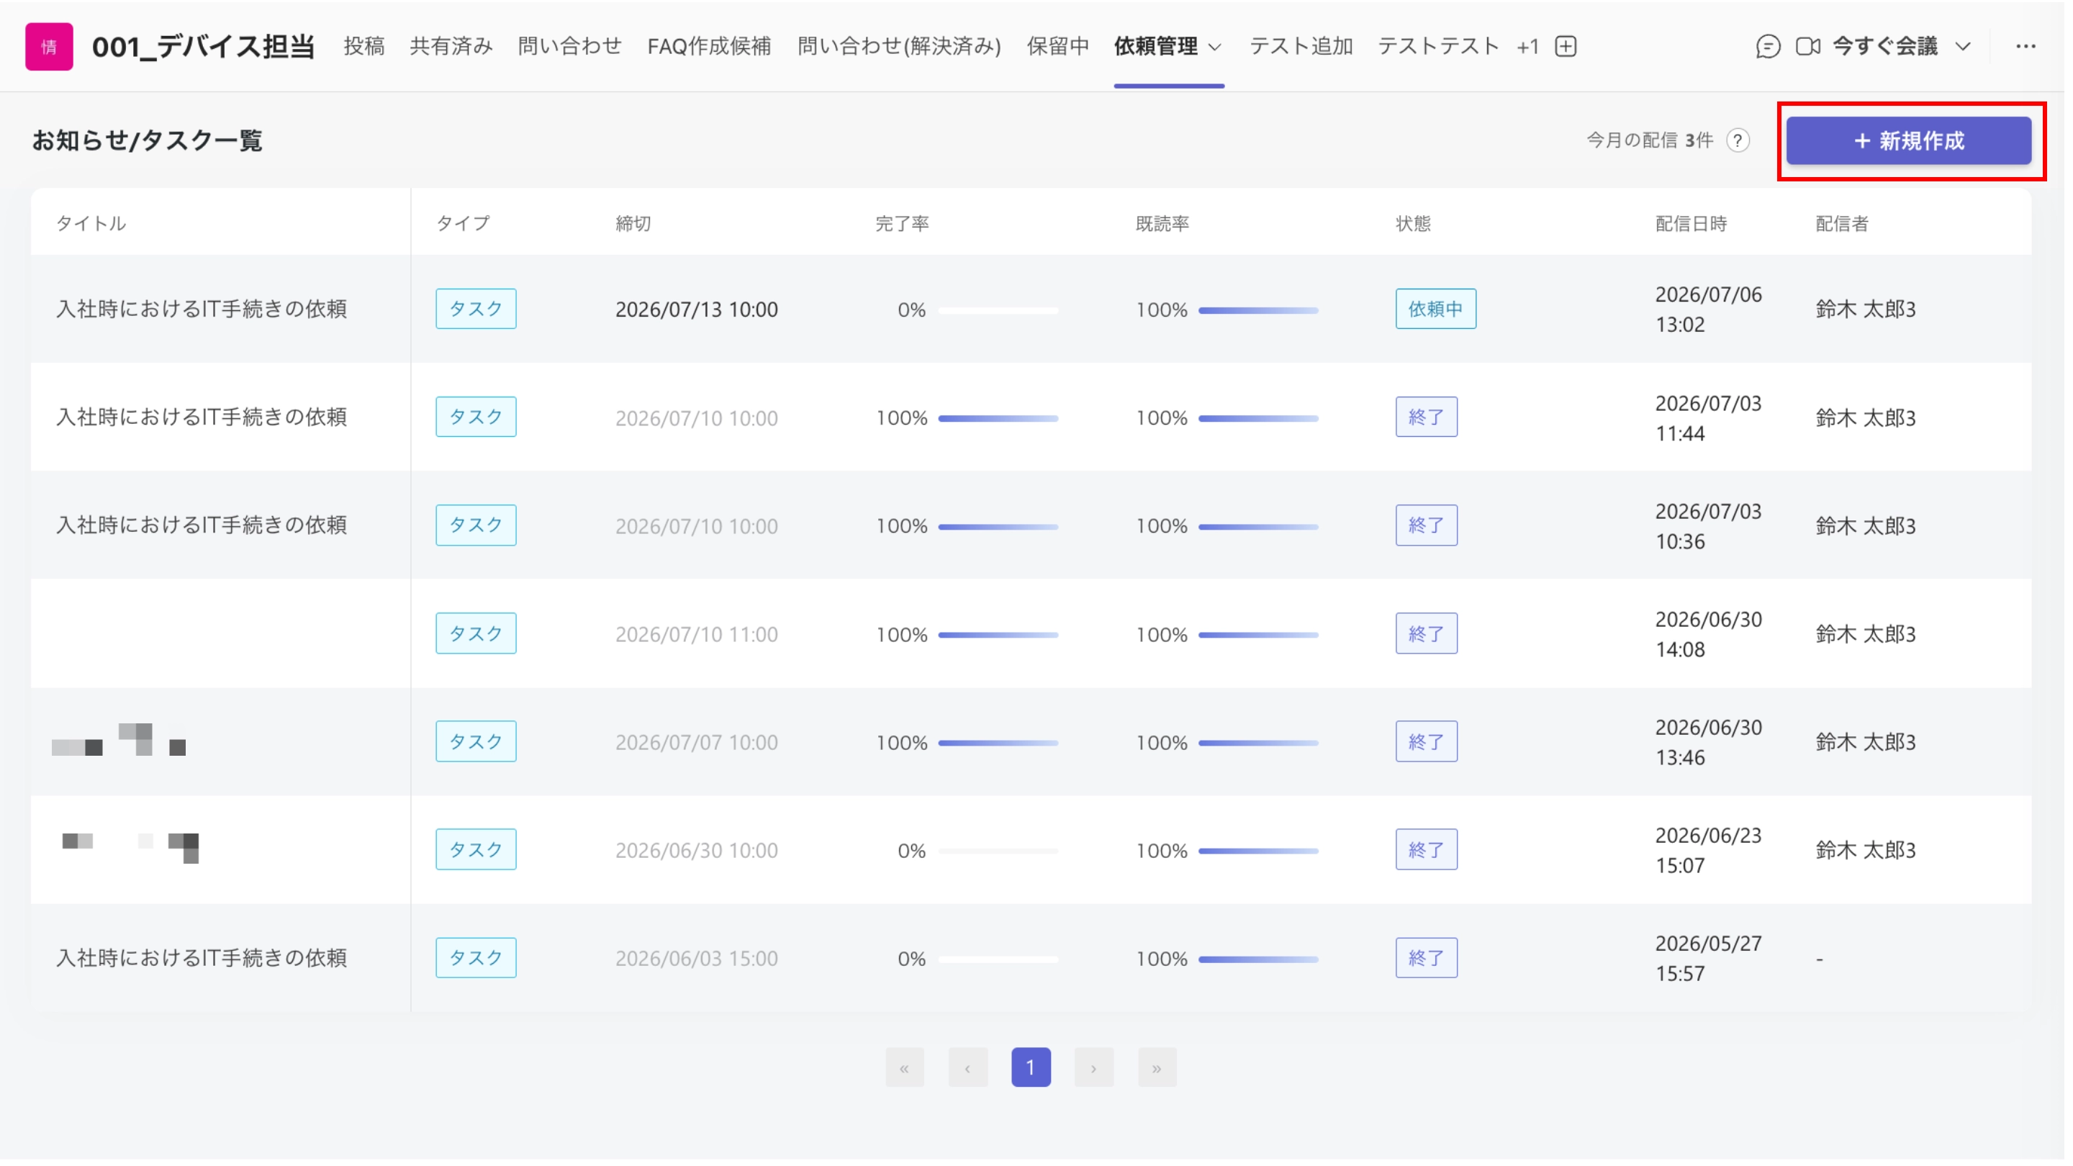Click タスク badge for deadline 2026/07/07 row
Screen dimensions: 2073x1166
(476, 741)
